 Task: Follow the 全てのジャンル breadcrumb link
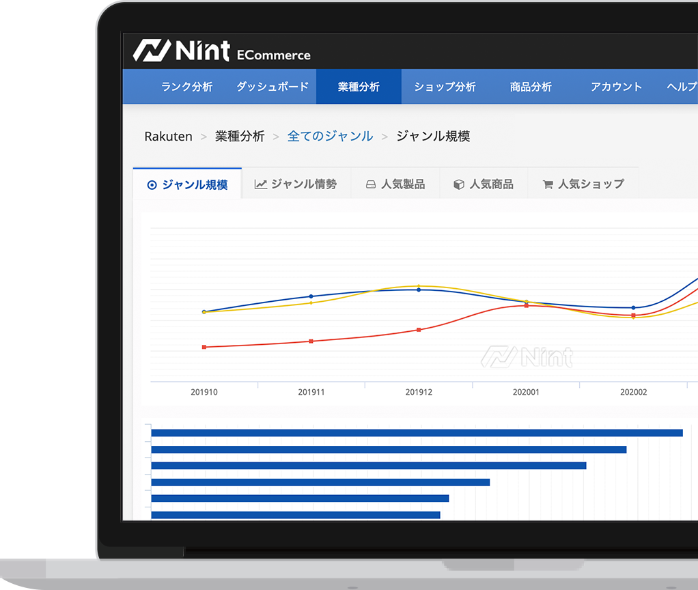point(331,136)
